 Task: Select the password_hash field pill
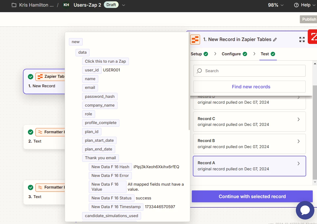pos(100,97)
